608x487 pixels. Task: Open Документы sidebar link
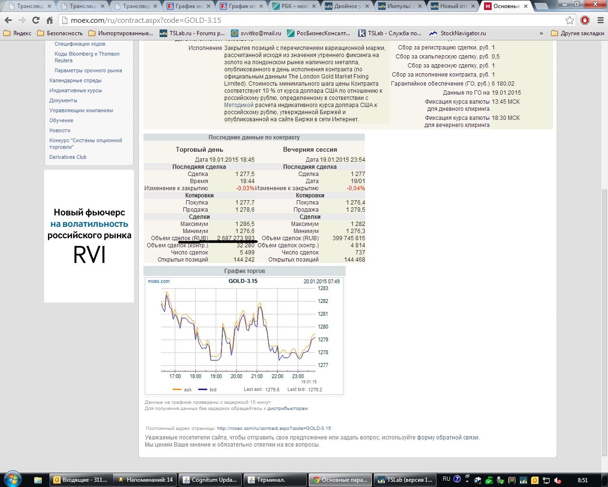63,100
